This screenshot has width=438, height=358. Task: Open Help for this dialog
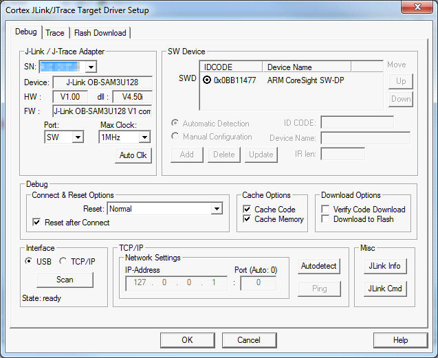coord(400,340)
